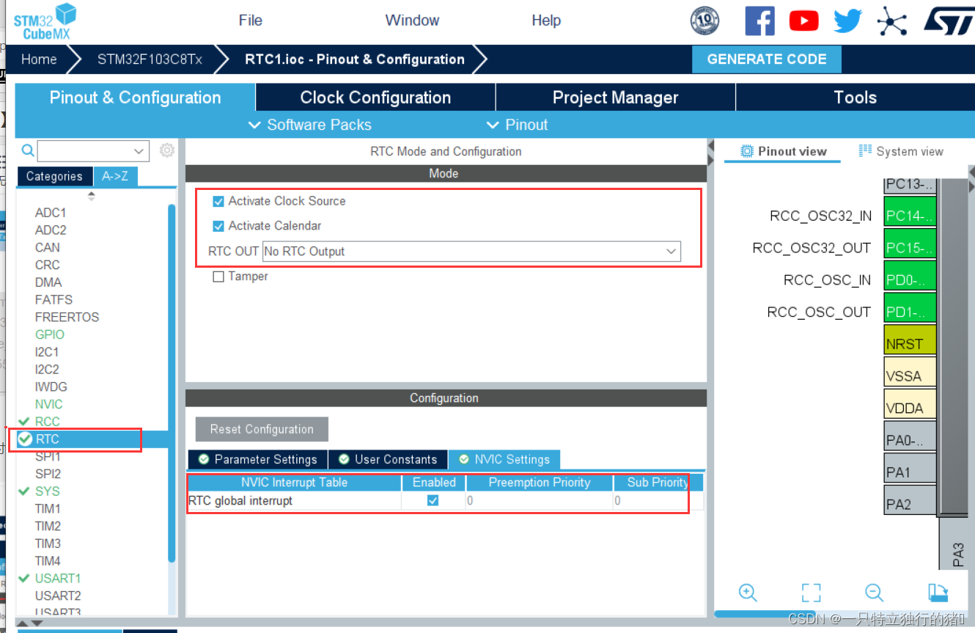Viewport: 975px width, 633px height.
Task: Select the A->Z tab
Action: [115, 176]
